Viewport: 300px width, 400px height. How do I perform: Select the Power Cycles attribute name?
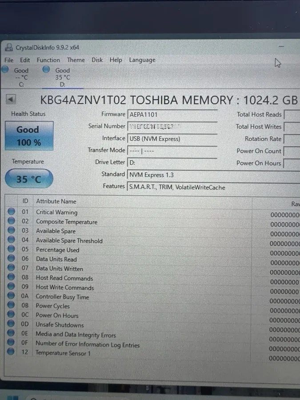pyautogui.click(x=52, y=306)
